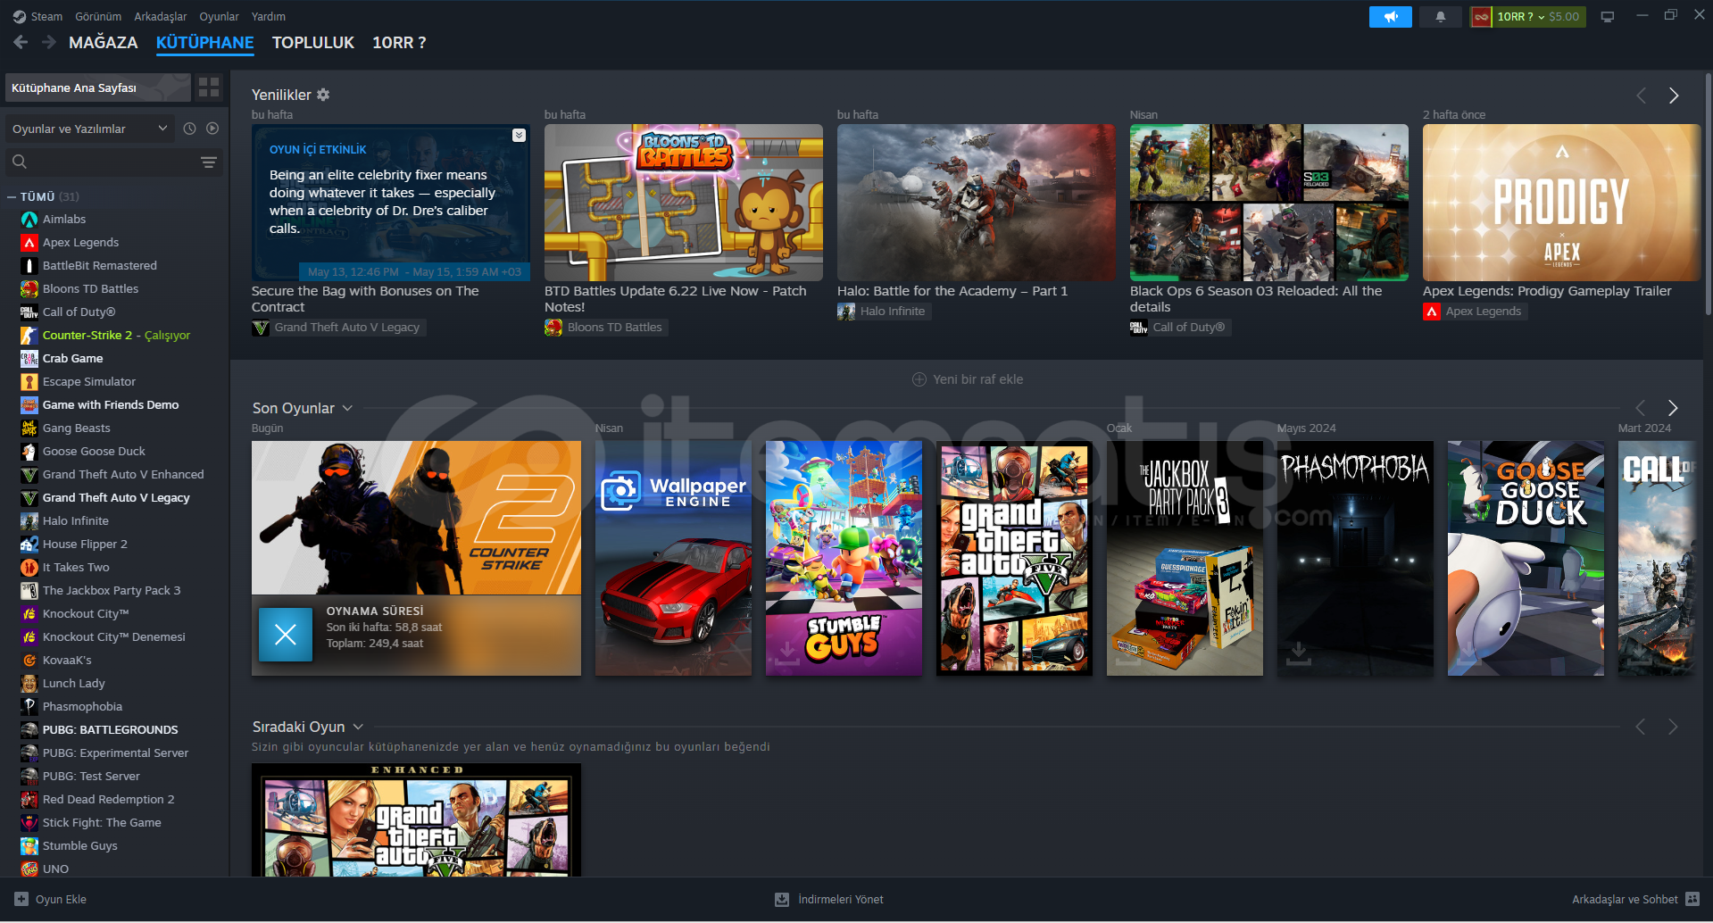Click the Bloons TD Battles sidebar icon

coord(29,289)
